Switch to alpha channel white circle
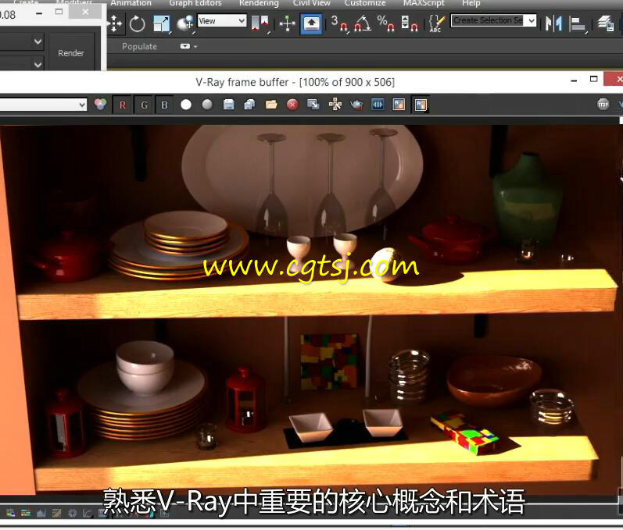Image resolution: width=623 pixels, height=530 pixels. coord(186,105)
